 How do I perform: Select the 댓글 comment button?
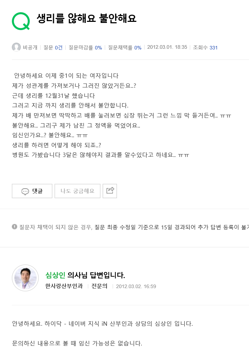click(x=32, y=191)
